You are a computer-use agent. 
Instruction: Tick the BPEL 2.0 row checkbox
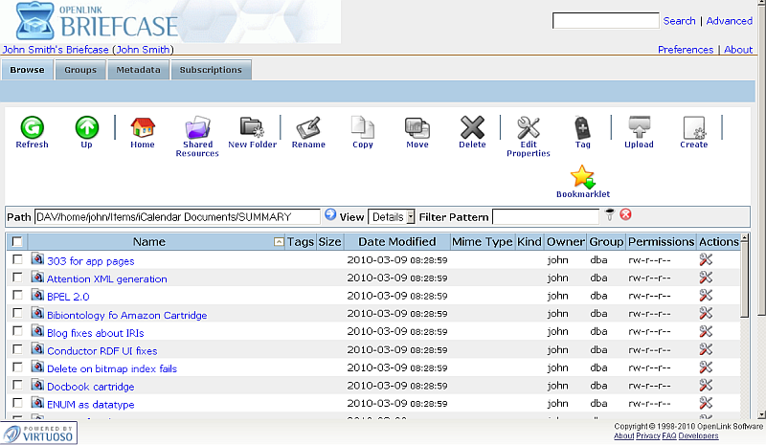[17, 296]
